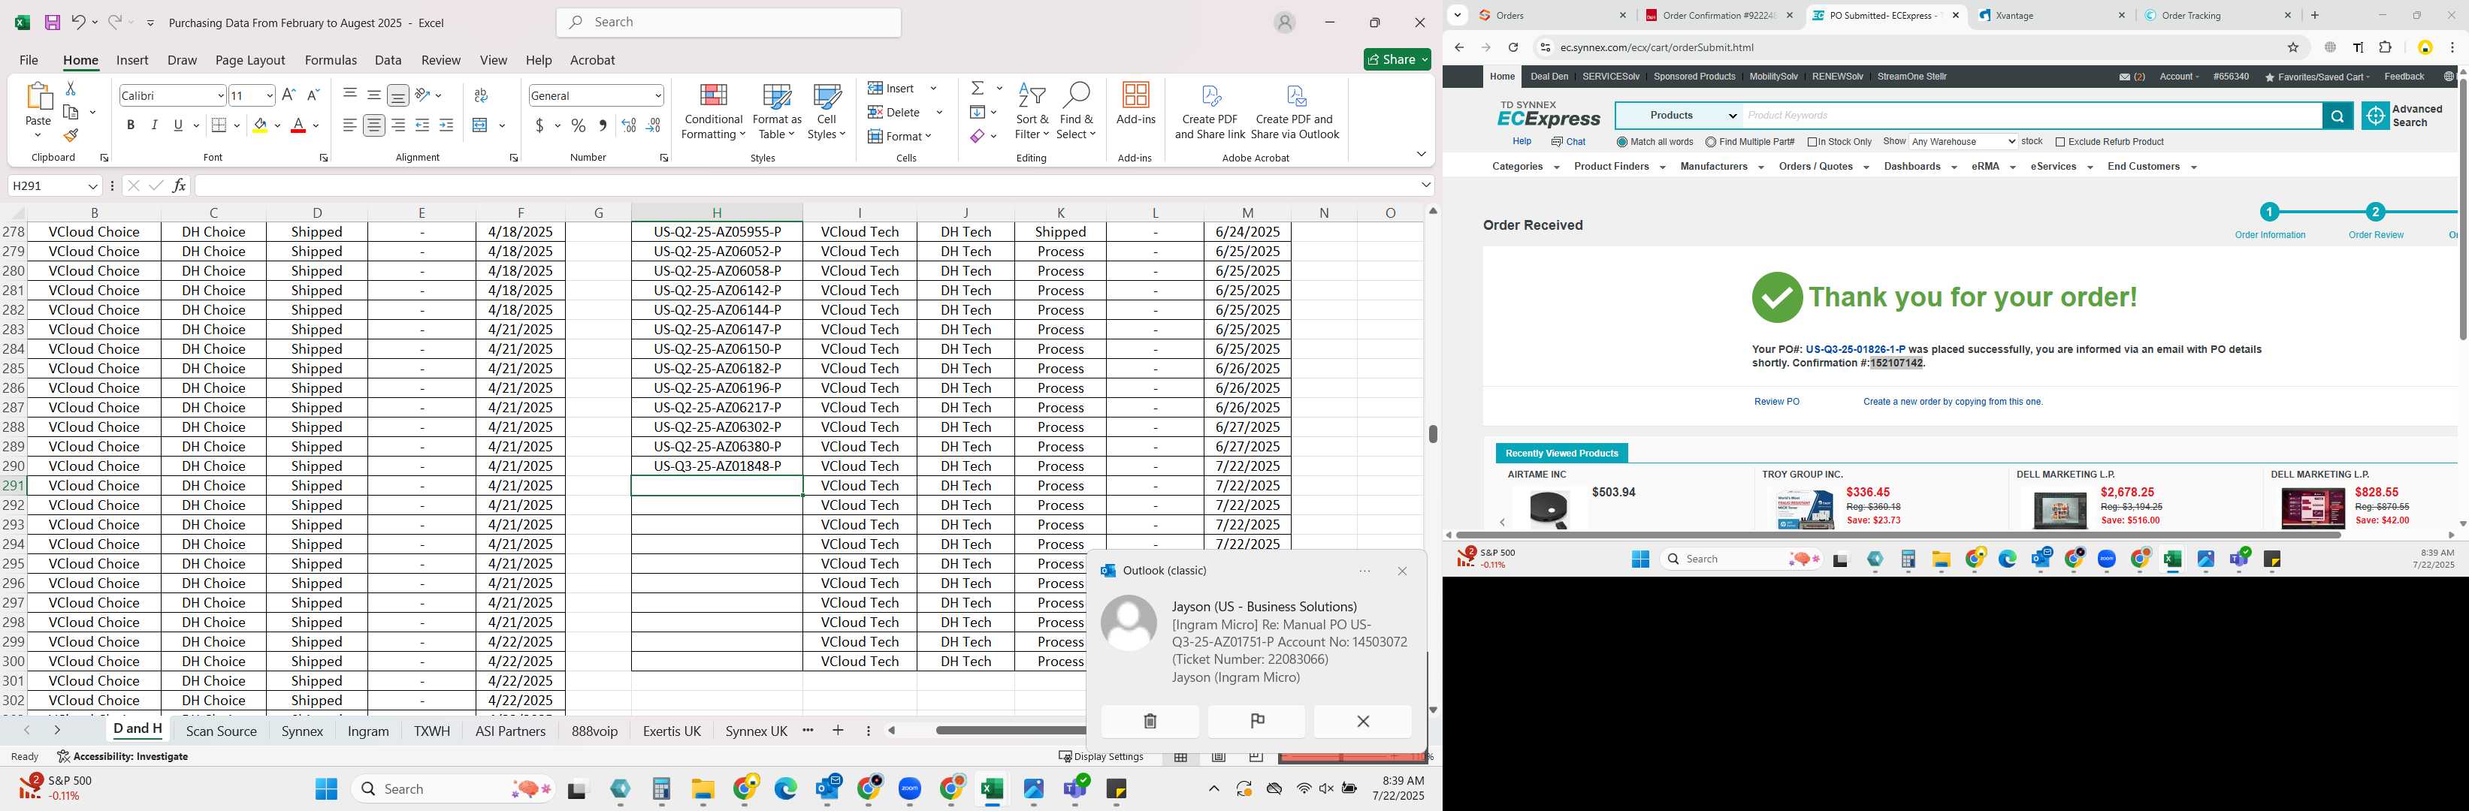Screen dimensions: 2469x811
Task: Click the AutoSum sigma icon
Action: (978, 88)
